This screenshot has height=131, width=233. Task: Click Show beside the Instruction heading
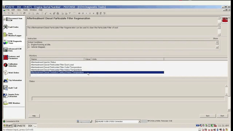[215, 39]
